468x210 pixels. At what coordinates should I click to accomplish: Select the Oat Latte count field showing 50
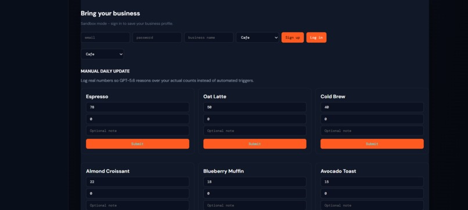[255, 107]
